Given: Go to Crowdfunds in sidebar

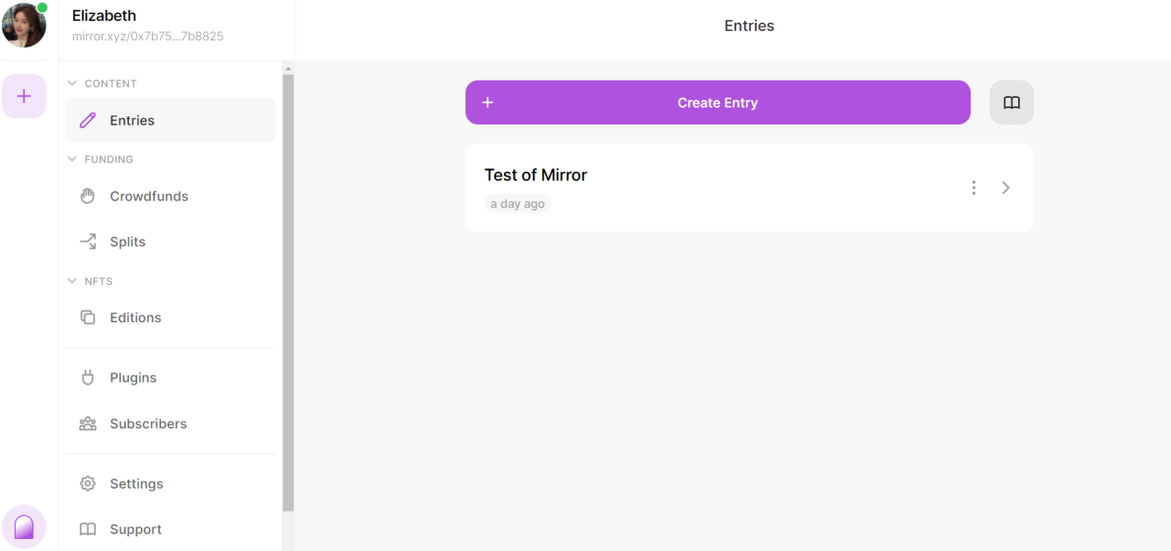Looking at the screenshot, I should click(x=170, y=196).
